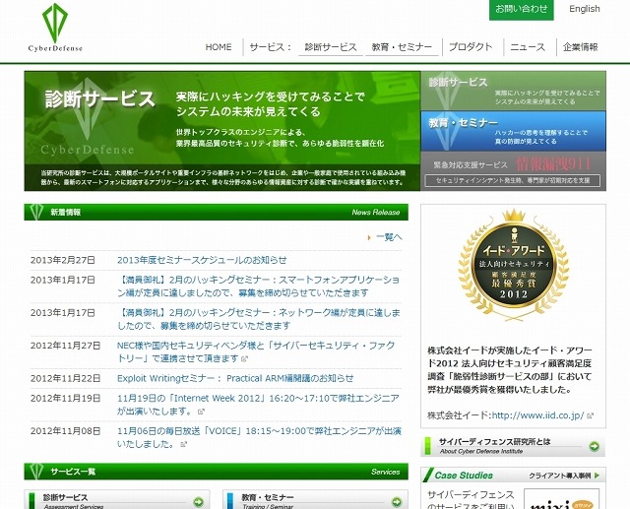Screen dimensions: 630x509
Task: Open 教育・セミナー in the top navigation
Action: coord(402,47)
